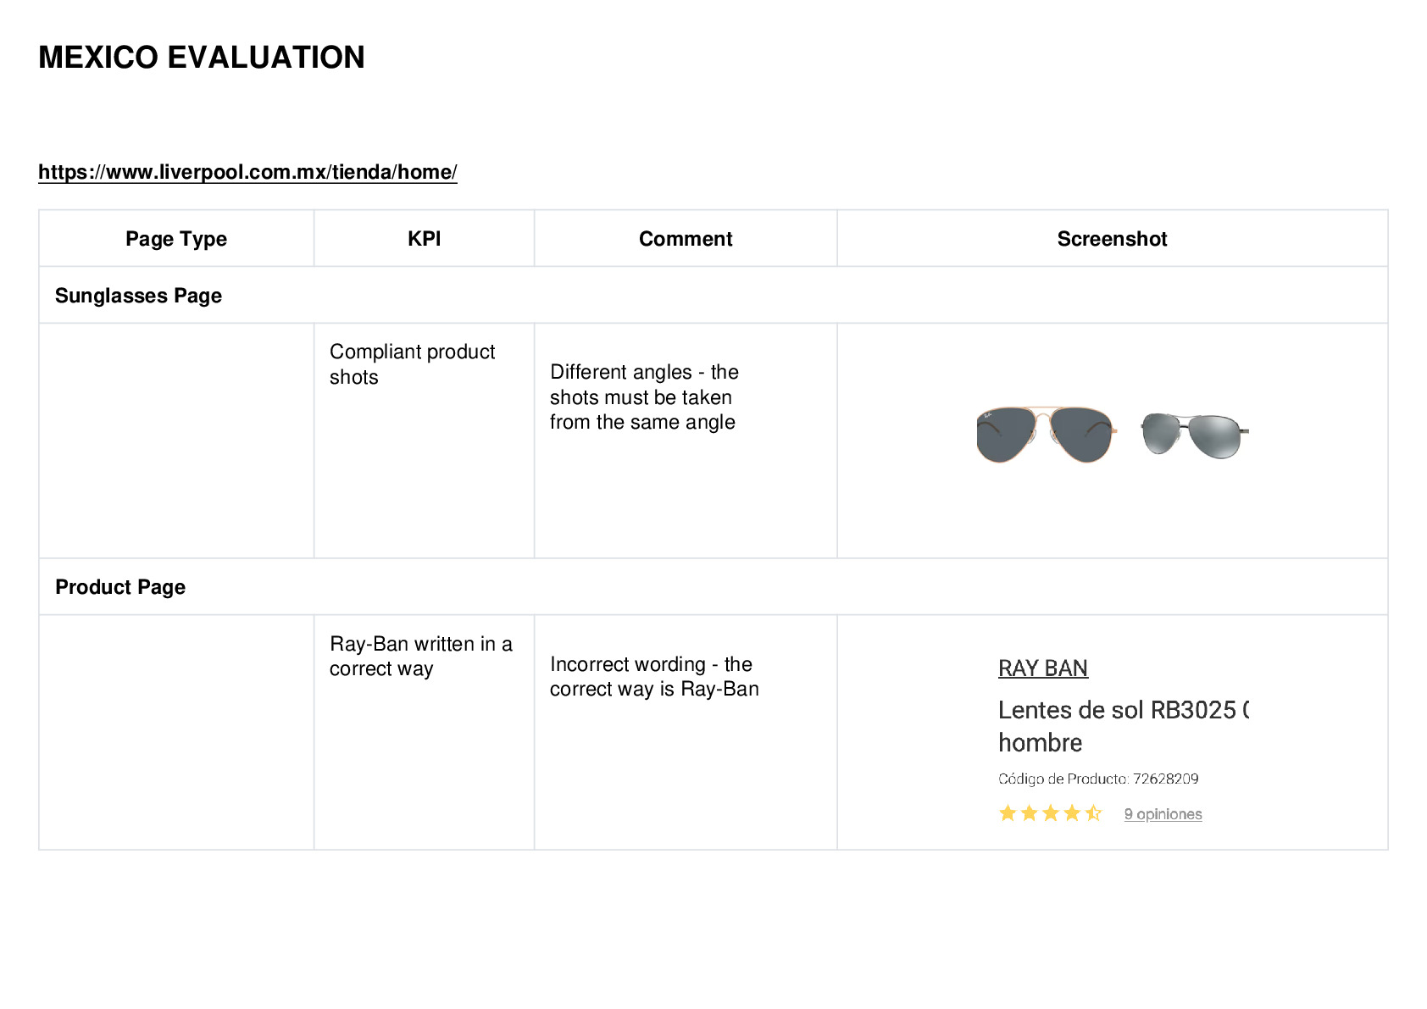This screenshot has width=1427, height=1009.
Task: Click the Screenshot column header
Action: click(1112, 239)
